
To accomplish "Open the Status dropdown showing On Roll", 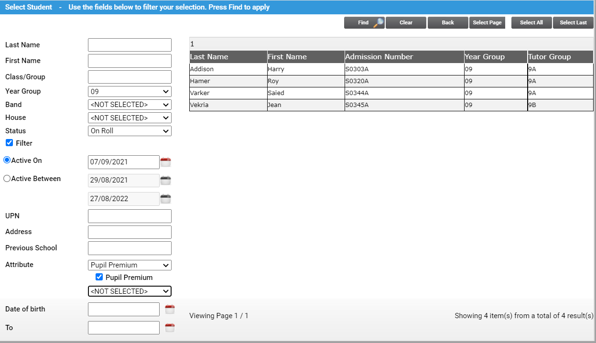I will pyautogui.click(x=129, y=130).
